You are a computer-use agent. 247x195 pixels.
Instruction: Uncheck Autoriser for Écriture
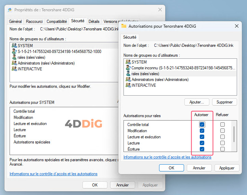tap(202, 149)
